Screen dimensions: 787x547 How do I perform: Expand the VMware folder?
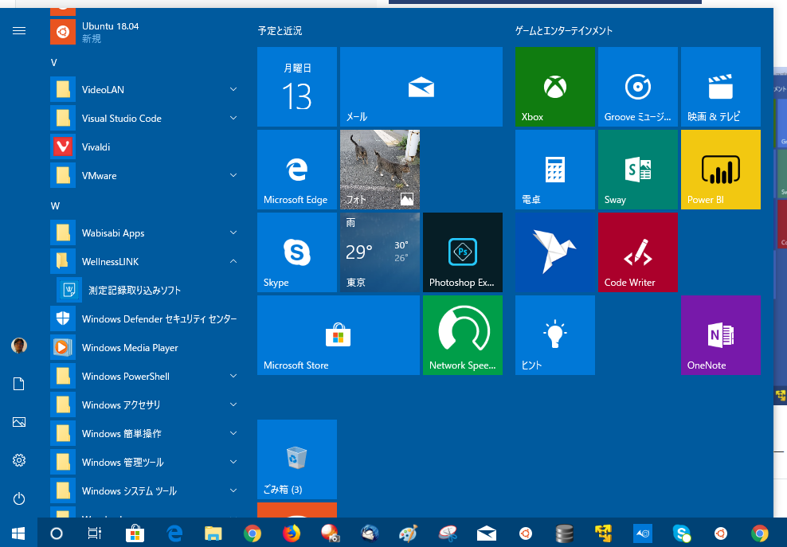pos(143,176)
